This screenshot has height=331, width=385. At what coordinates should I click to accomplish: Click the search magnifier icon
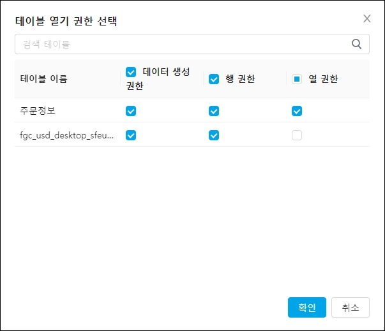coord(356,44)
